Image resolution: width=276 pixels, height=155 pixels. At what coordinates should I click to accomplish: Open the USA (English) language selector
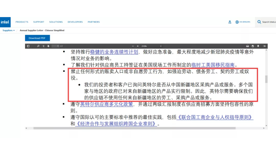click(243, 22)
